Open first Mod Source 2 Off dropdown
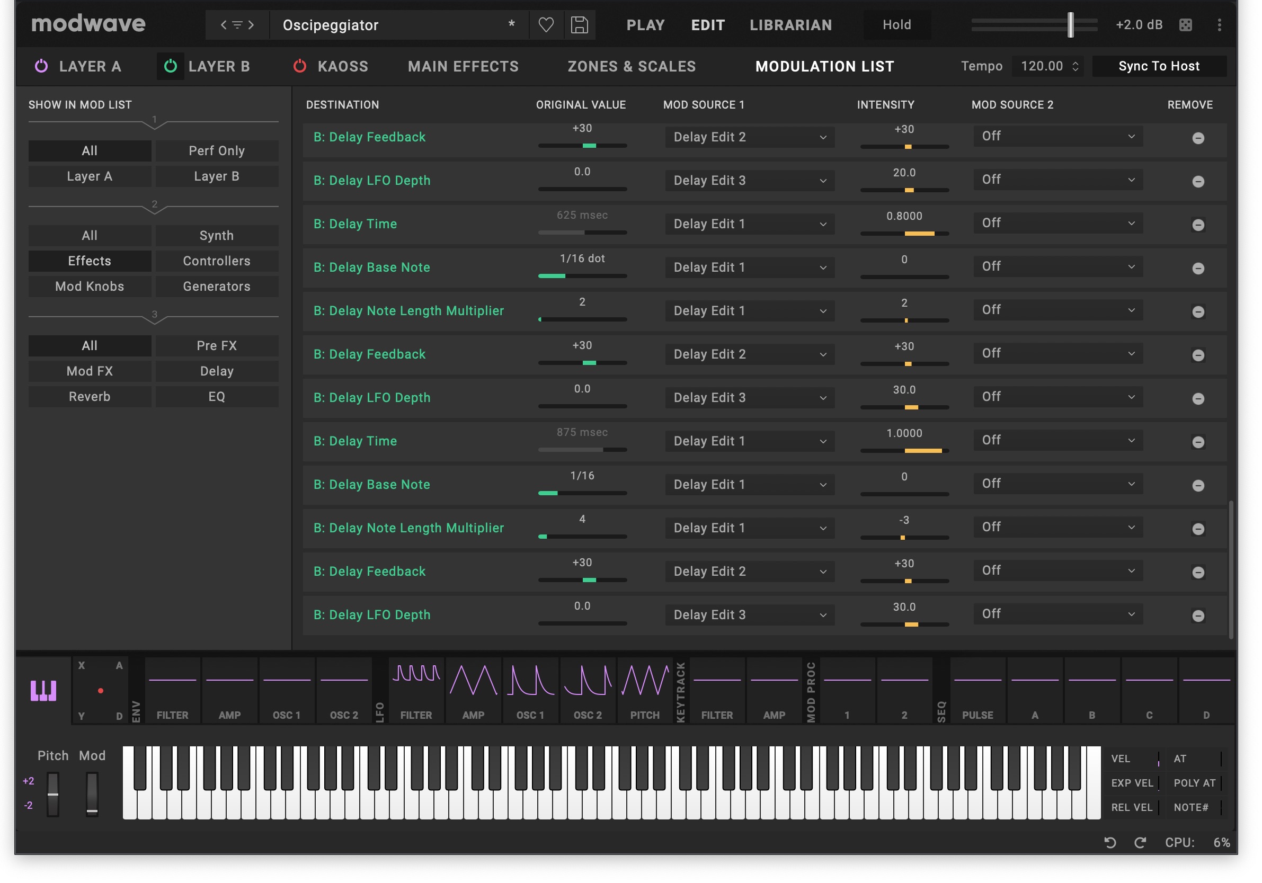 click(x=1058, y=136)
